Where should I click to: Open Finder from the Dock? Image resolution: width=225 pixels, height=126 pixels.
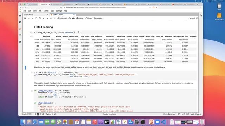pyautogui.click(x=23, y=122)
